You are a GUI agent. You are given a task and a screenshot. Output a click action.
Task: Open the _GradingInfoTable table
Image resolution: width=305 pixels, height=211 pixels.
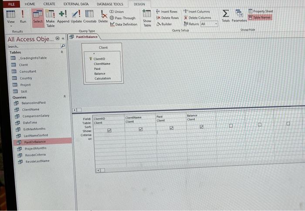[29, 58]
